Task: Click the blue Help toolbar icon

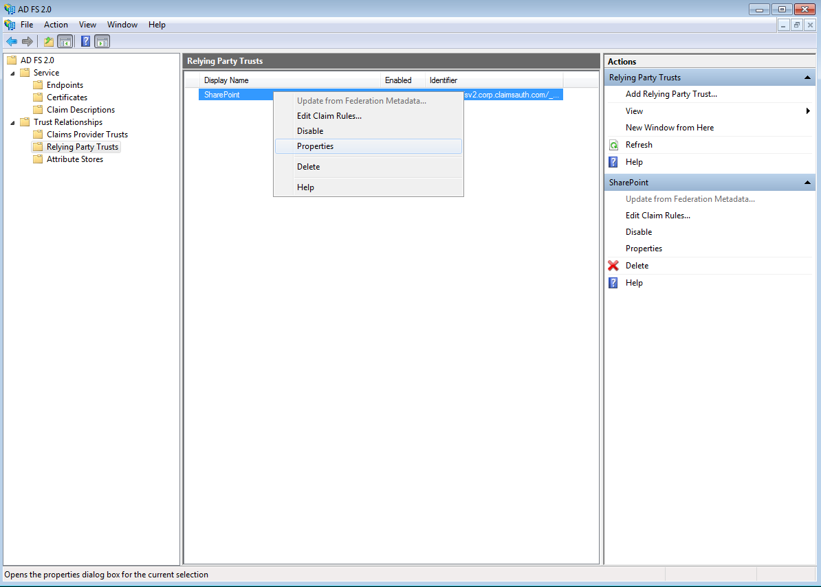Action: 85,41
